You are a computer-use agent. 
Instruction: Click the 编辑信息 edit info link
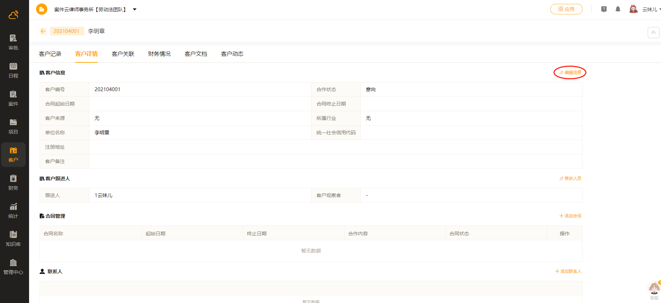click(x=570, y=73)
